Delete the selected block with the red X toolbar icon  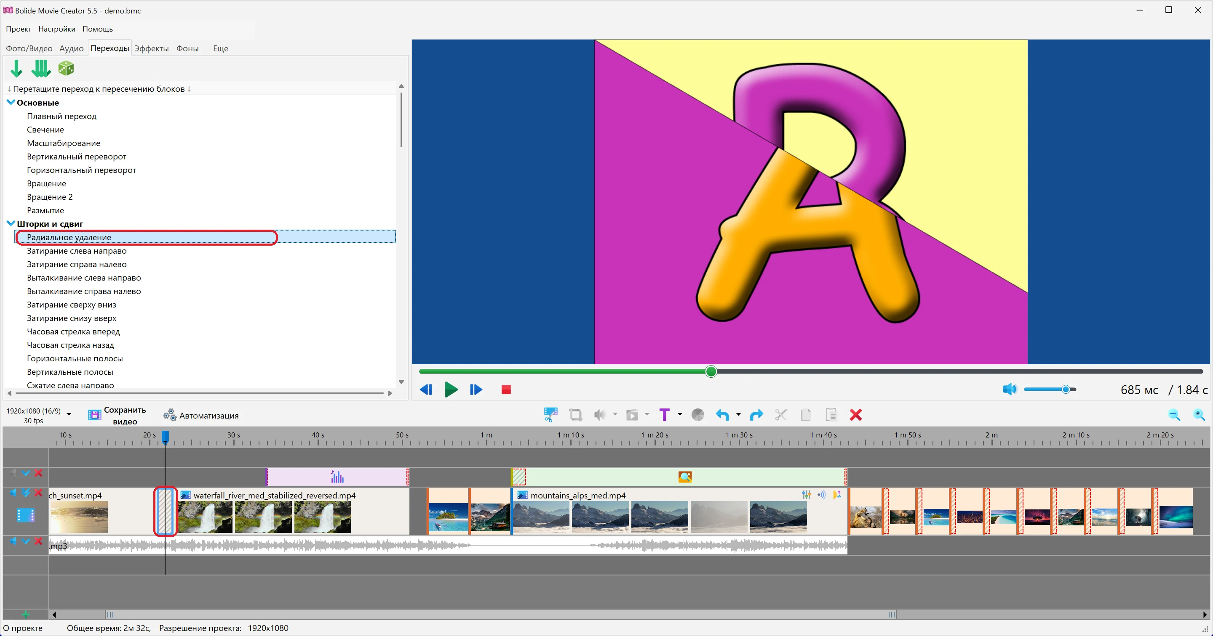855,414
